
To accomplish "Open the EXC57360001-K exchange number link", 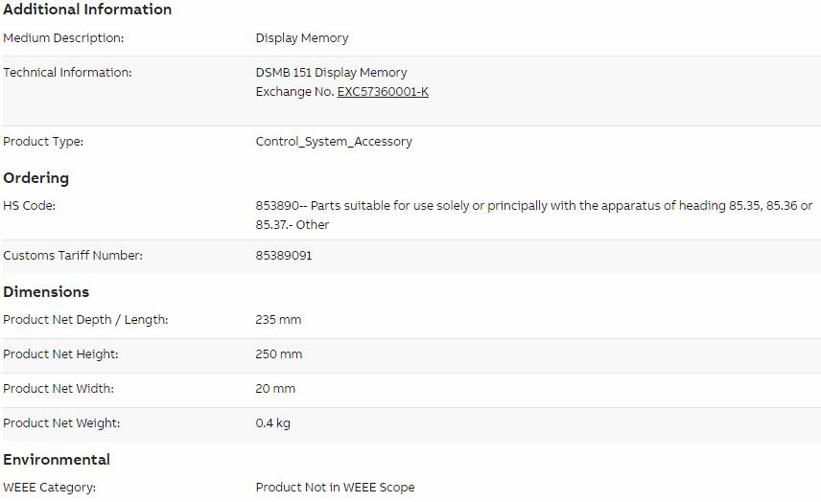I will (383, 92).
